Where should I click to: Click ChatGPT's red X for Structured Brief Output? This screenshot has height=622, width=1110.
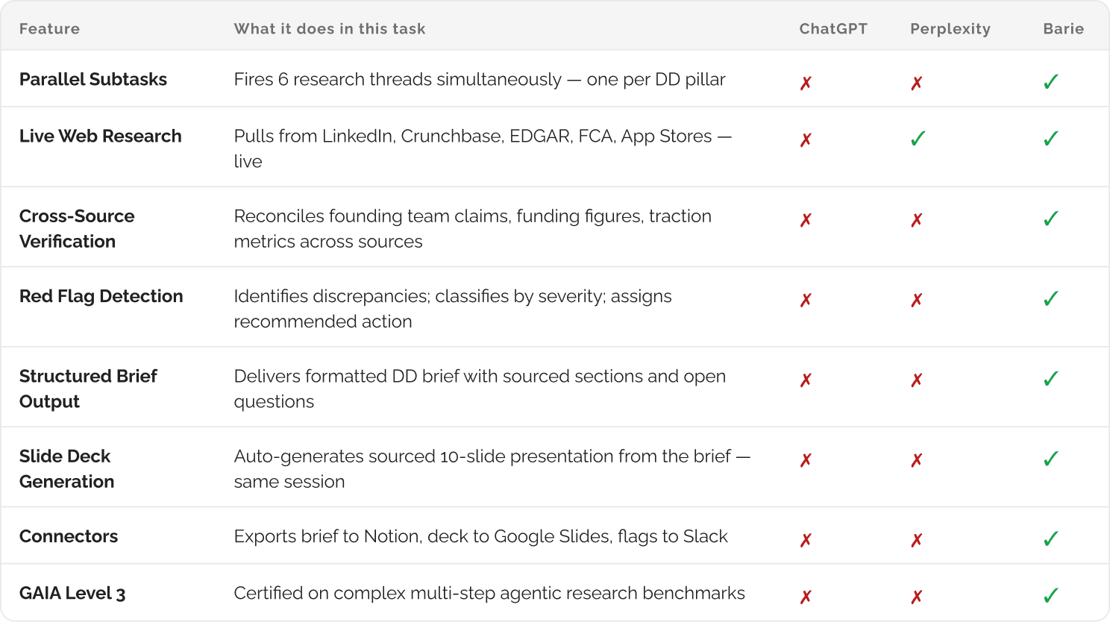click(x=806, y=380)
